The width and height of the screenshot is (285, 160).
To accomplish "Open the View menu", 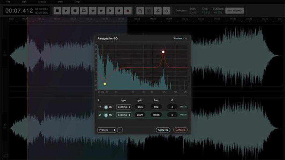I will [60, 2].
